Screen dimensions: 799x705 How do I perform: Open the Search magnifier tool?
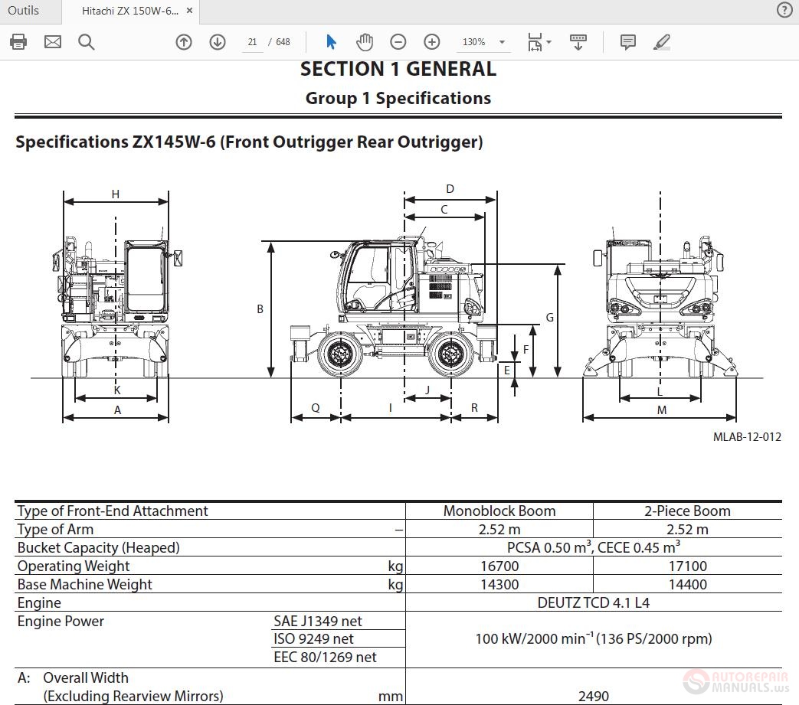coord(86,42)
